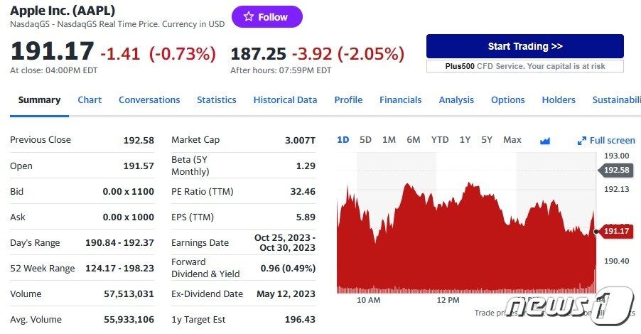The image size is (641, 334).
Task: Open the Holders tab
Action: (559, 100)
